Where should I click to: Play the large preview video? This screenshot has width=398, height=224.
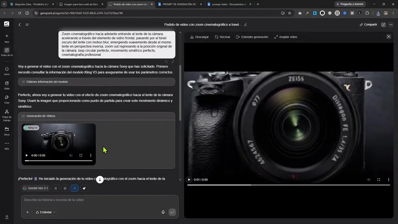pyautogui.click(x=189, y=180)
